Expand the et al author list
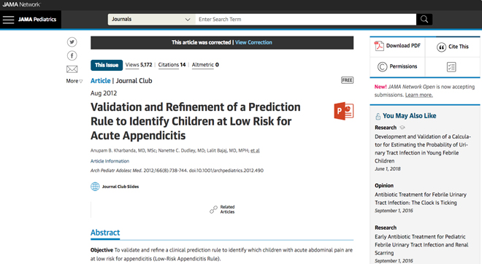 (255, 150)
